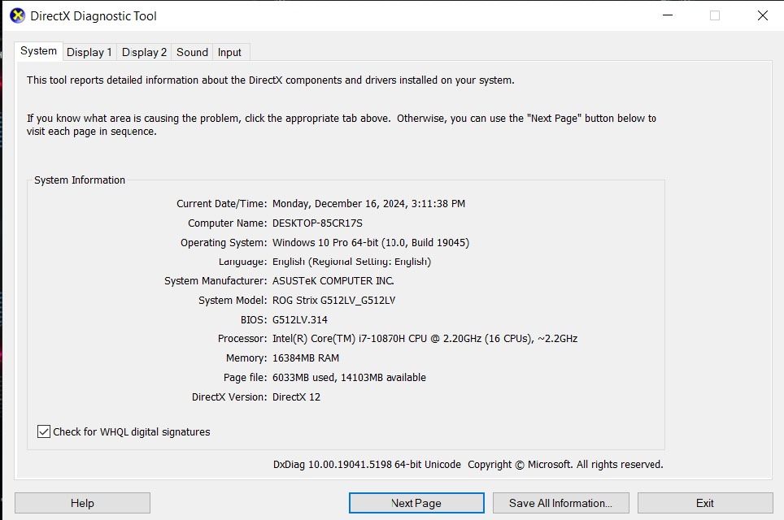Click memory value '16384MB RAM'
784x520 pixels.
[306, 358]
